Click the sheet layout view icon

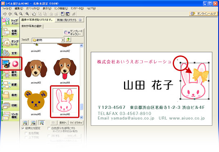coord(68,14)
